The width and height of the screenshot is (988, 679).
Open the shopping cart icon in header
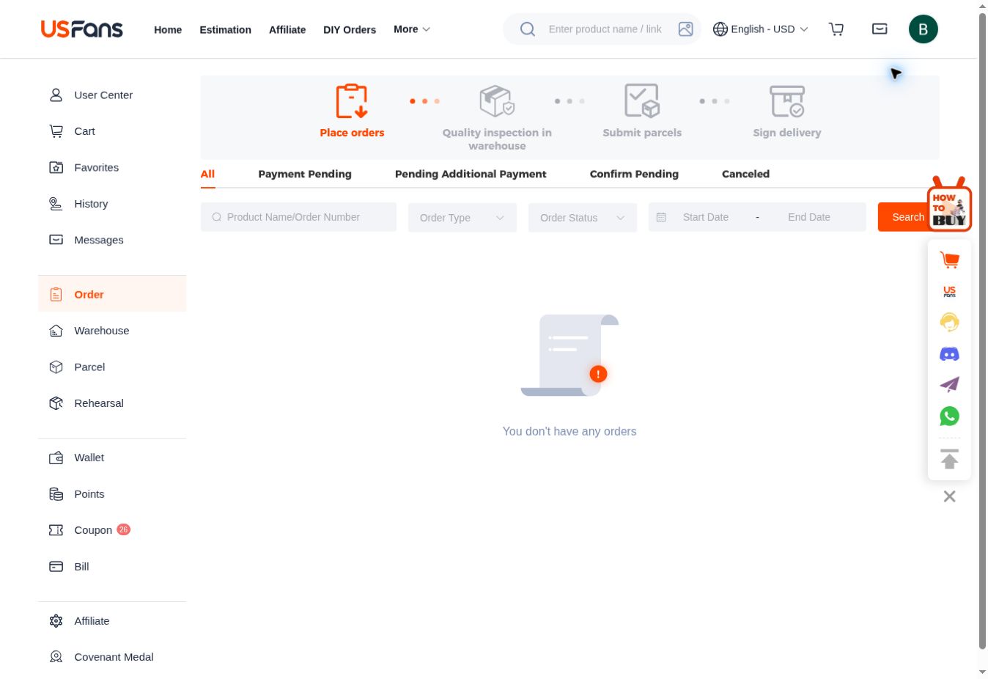point(836,29)
